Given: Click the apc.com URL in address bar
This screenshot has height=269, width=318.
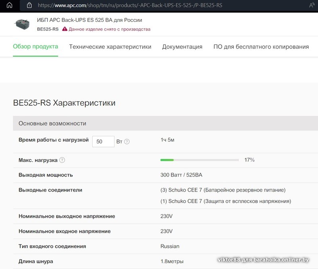Looking at the screenshot, I should click(x=130, y=5).
